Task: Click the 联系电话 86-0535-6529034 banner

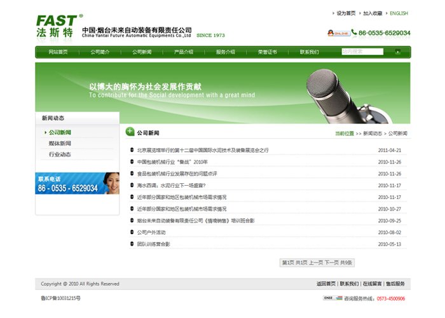Action: 77,183
